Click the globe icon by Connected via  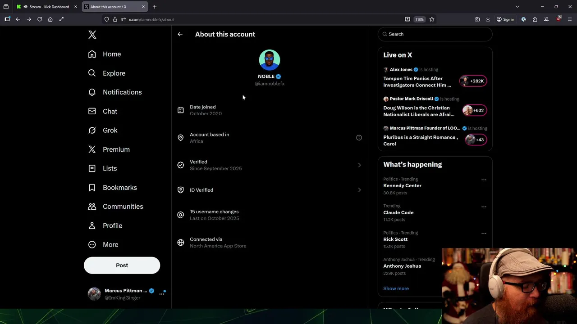click(x=181, y=243)
